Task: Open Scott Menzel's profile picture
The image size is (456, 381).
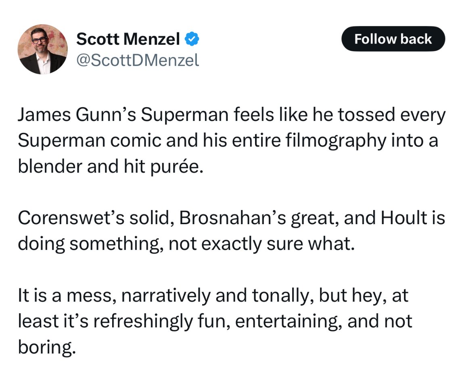Action: (43, 50)
